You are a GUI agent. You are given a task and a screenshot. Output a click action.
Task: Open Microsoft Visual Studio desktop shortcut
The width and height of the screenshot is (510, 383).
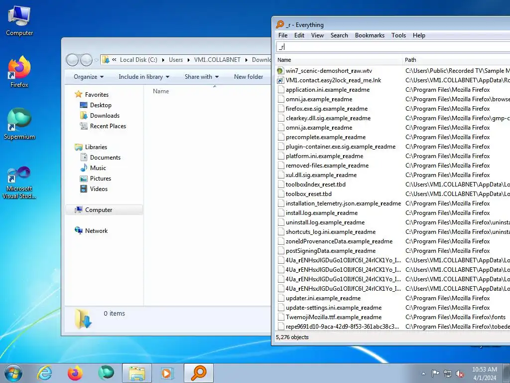tap(19, 183)
